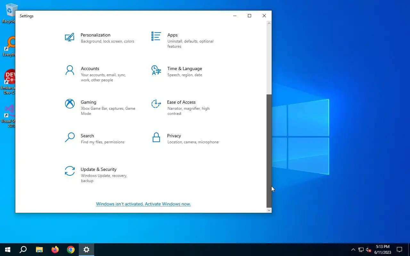The width and height of the screenshot is (410, 256).
Task: Open the Time & Language heading
Action: coord(184,68)
